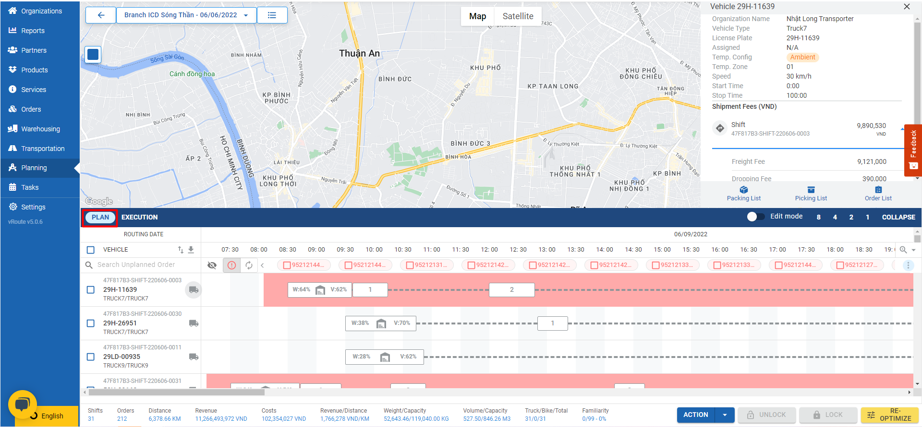Viewport: 922px width, 427px height.
Task: Switch map to Satellite view
Action: (518, 16)
